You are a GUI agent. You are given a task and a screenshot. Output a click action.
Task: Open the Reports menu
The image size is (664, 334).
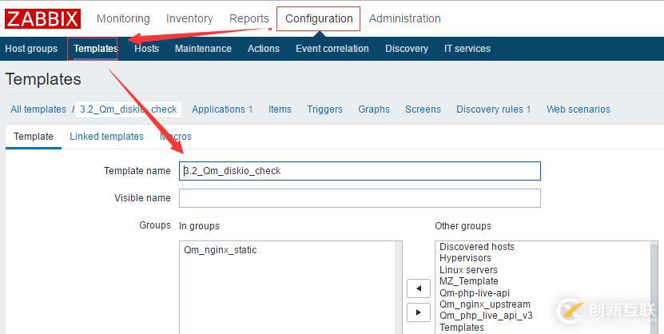[x=249, y=18]
